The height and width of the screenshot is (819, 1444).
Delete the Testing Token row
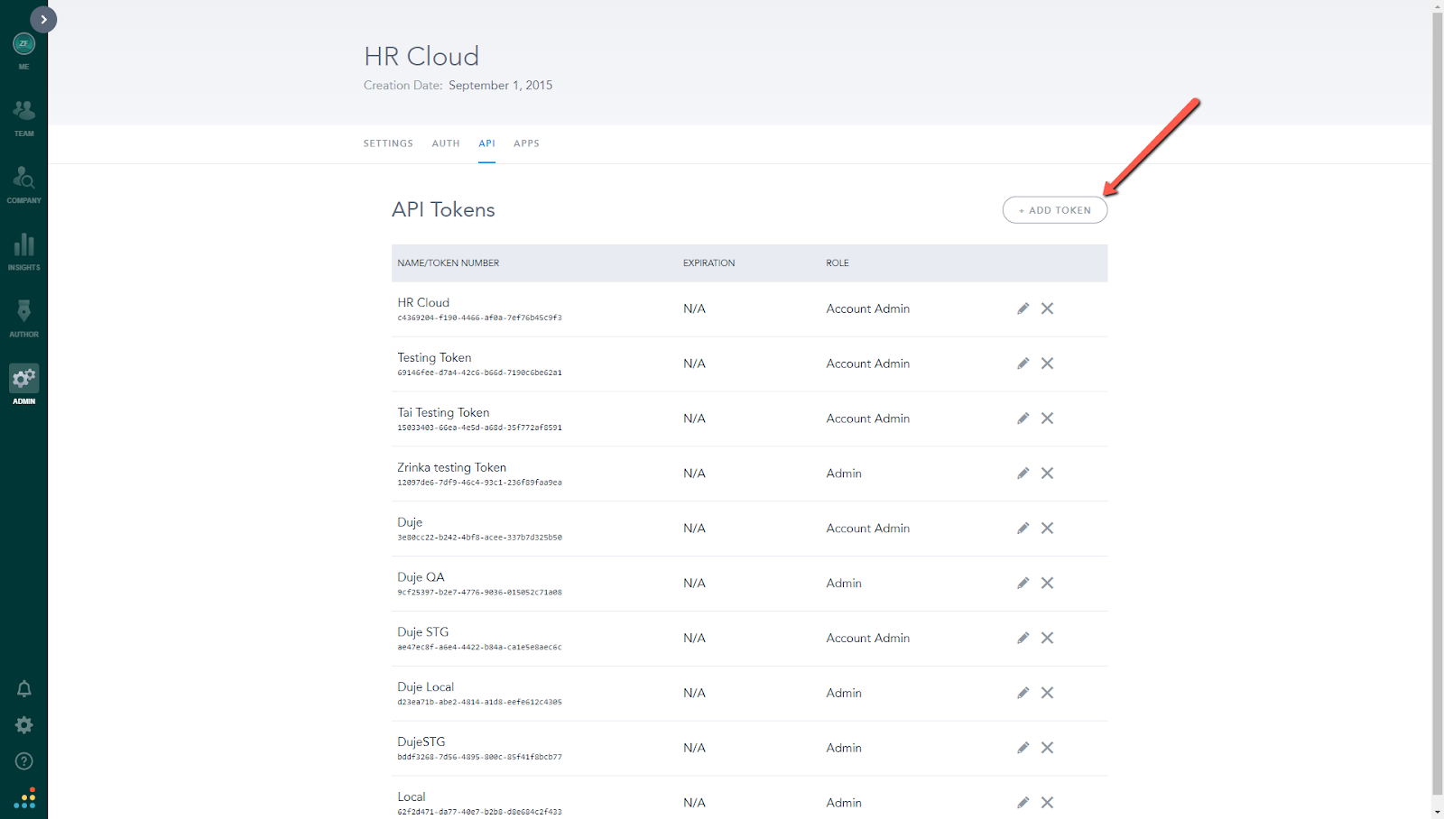coord(1047,363)
